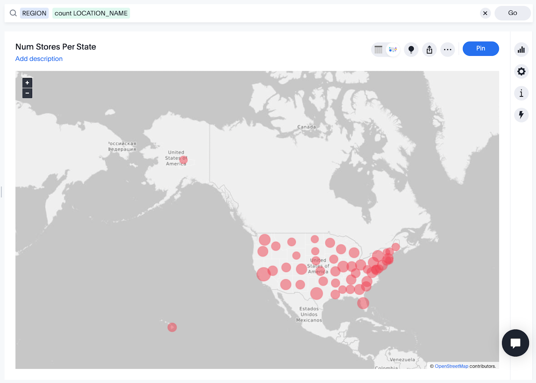Image resolution: width=536 pixels, height=383 pixels.
Task: Click Add description link
Action: pos(39,59)
